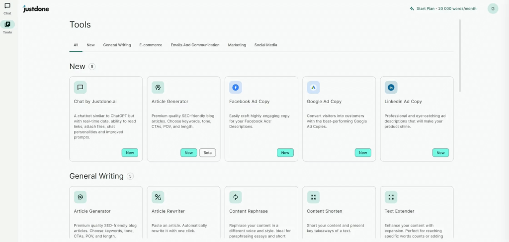The image size is (509, 242).
Task: Select the Emails And Communication tab
Action: (195, 45)
